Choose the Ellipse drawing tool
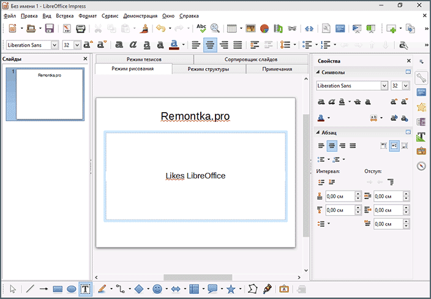 [x=72, y=289]
